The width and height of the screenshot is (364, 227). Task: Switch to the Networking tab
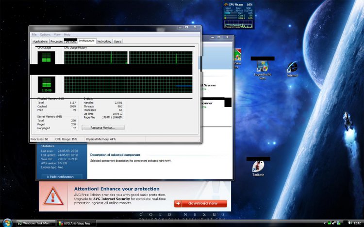(104, 41)
